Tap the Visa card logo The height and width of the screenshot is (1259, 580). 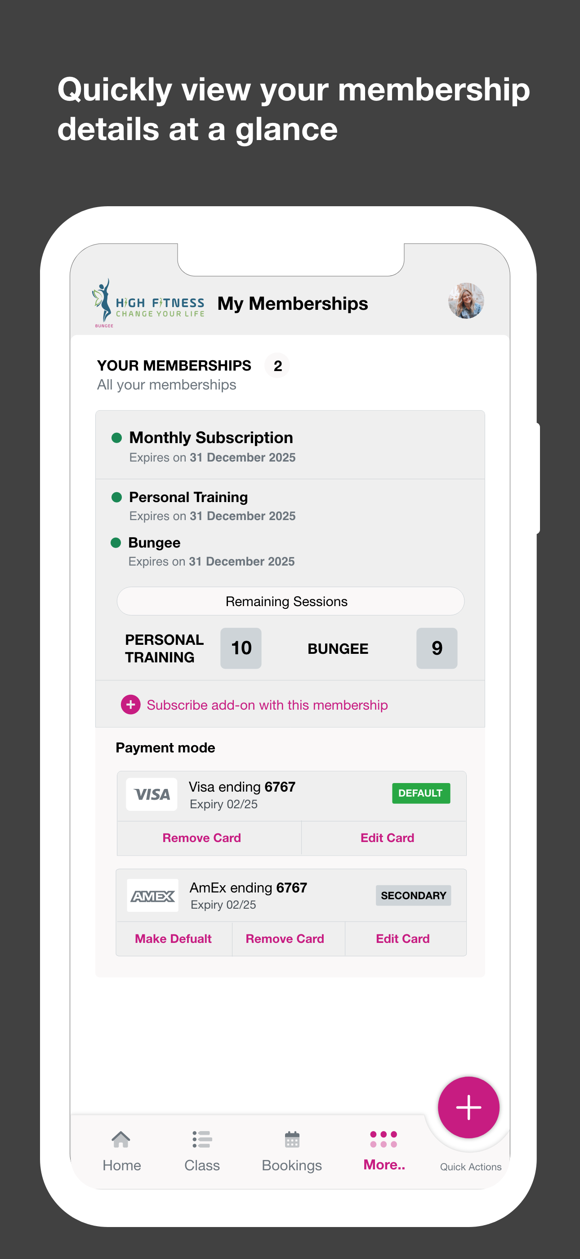[152, 794]
